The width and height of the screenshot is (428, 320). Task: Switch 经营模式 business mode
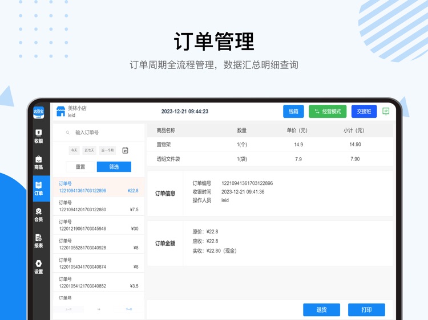(x=328, y=112)
